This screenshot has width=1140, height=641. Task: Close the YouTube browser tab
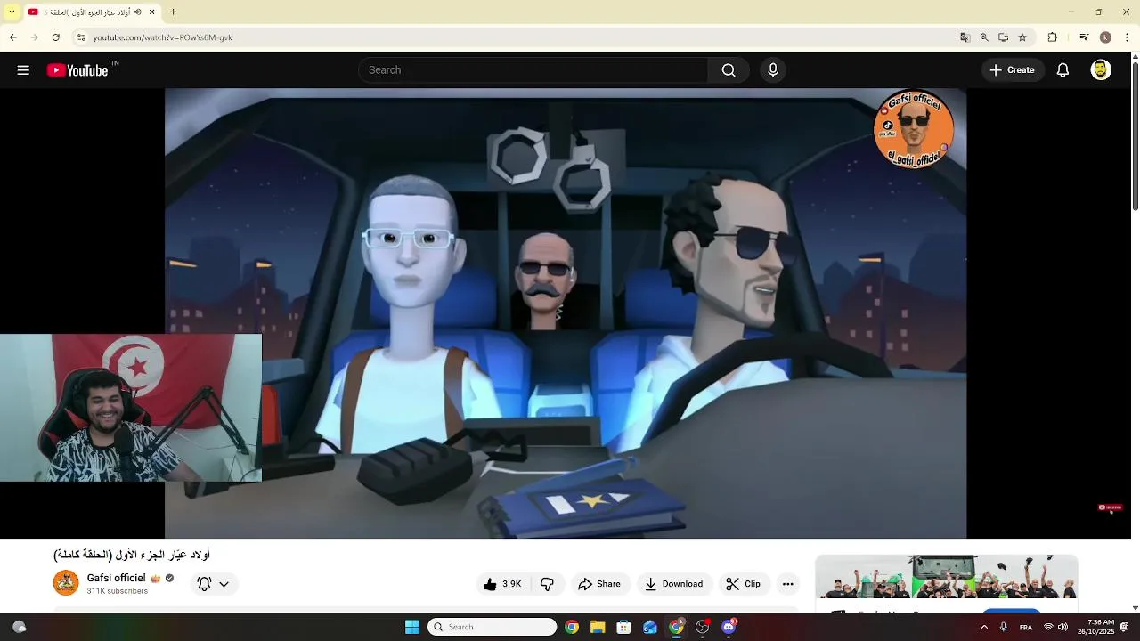(151, 12)
